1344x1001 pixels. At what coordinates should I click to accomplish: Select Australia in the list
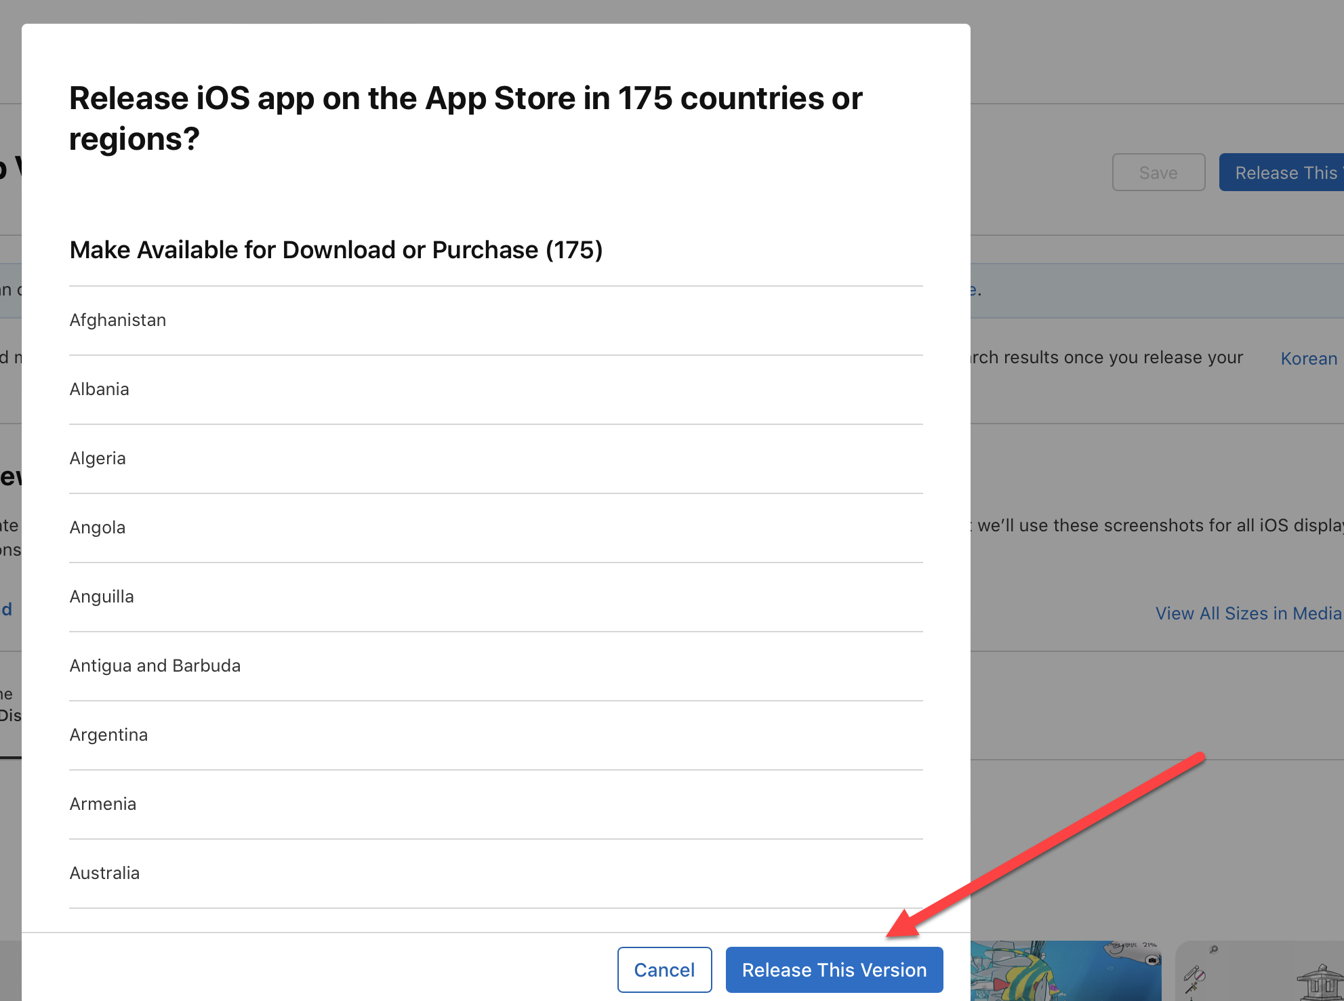point(104,873)
